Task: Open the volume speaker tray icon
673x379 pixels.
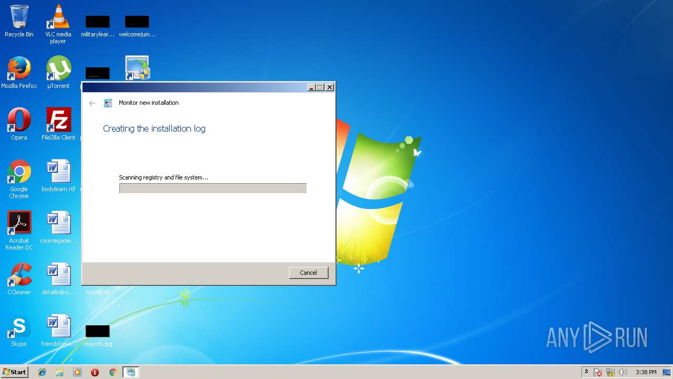Action: tap(623, 372)
